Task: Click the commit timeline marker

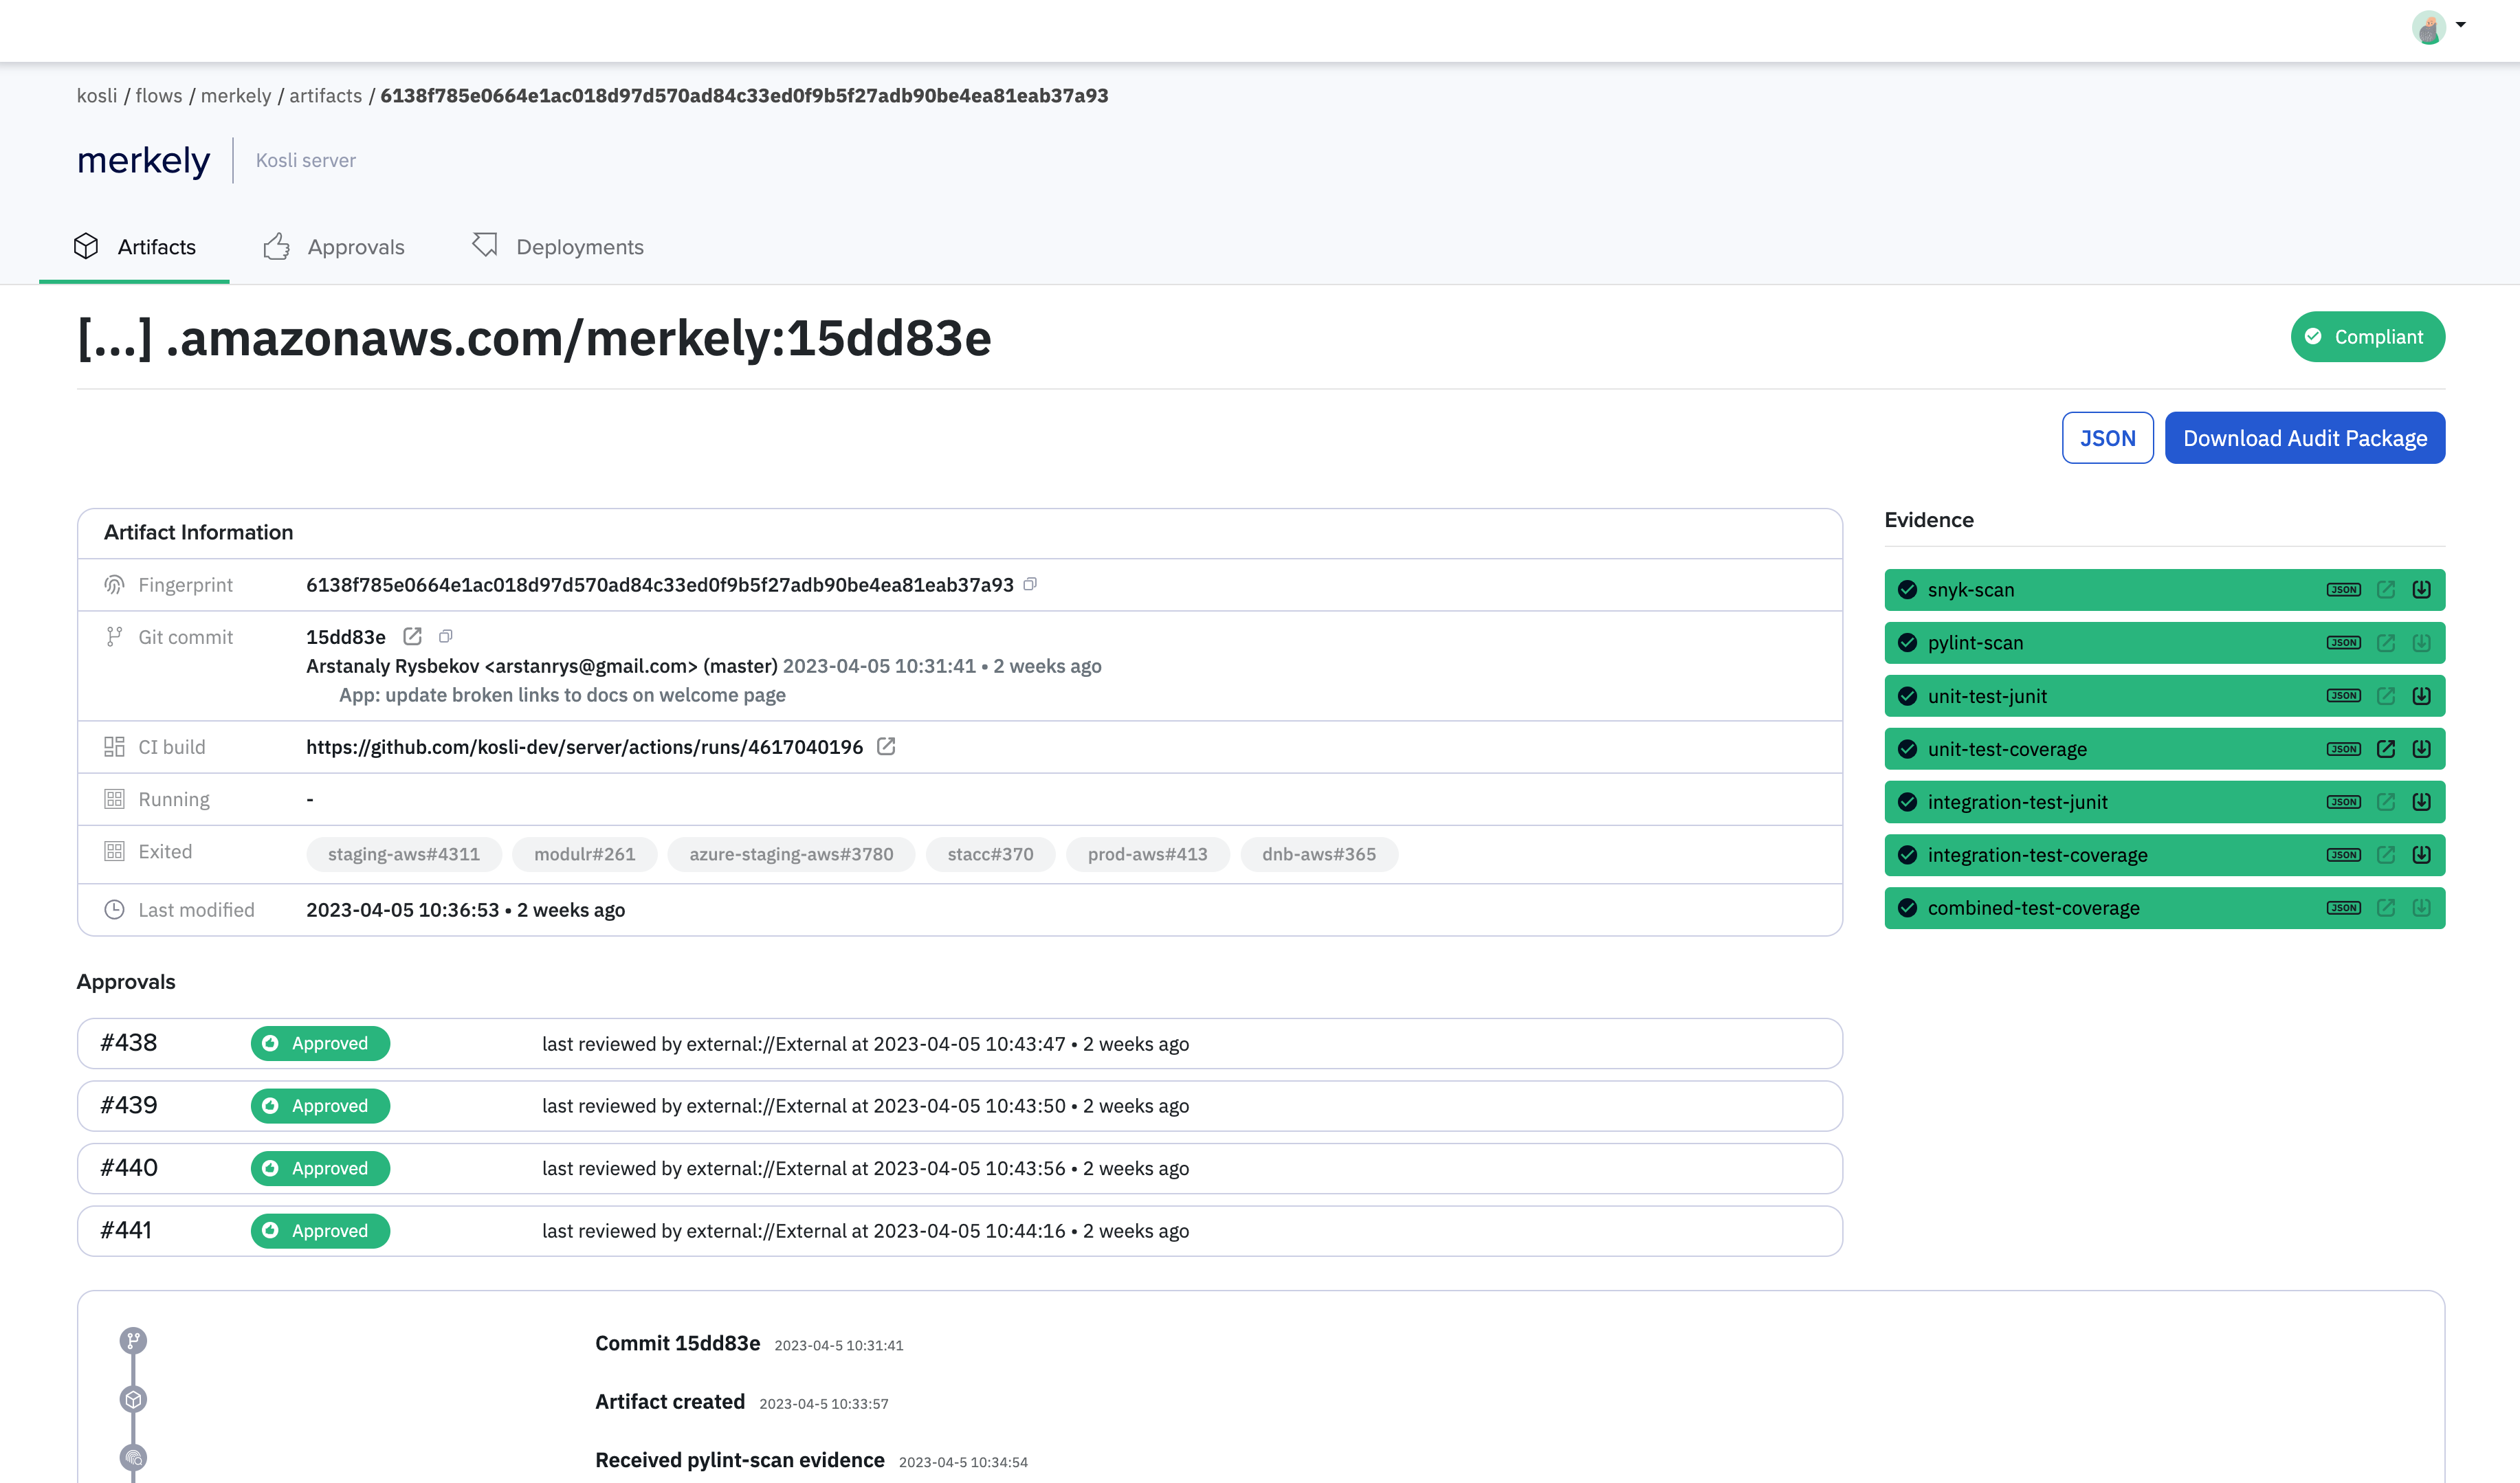Action: click(x=133, y=1340)
